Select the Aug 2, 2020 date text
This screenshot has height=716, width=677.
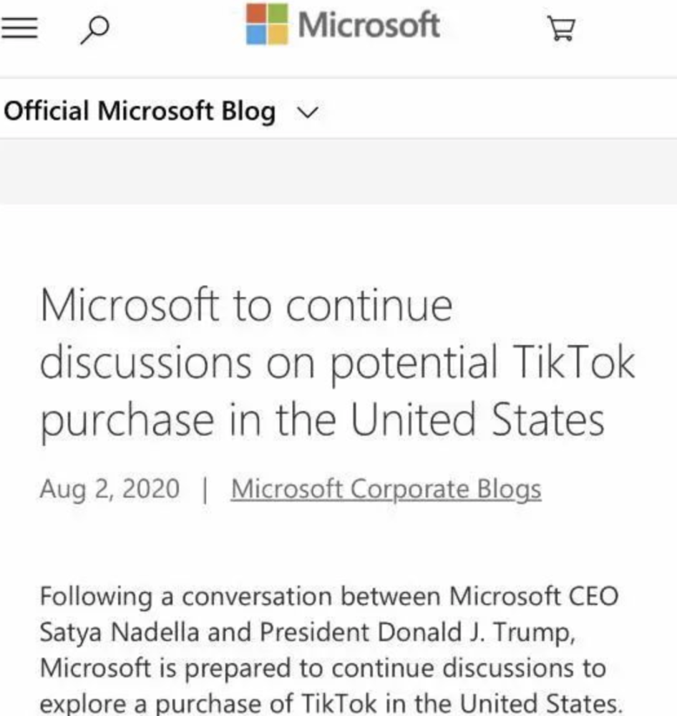pos(109,489)
